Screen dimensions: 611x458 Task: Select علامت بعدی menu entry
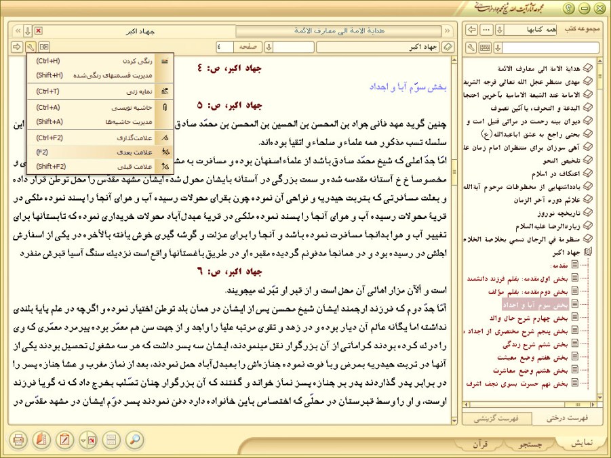click(x=100, y=152)
